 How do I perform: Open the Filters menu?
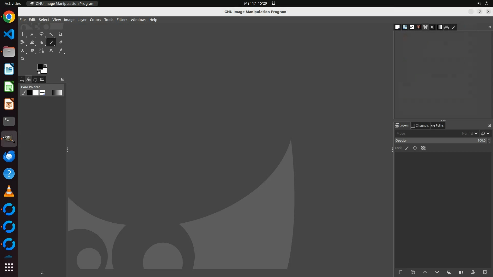[122, 20]
